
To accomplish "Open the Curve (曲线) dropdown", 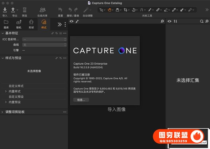I will (x=44, y=45).
